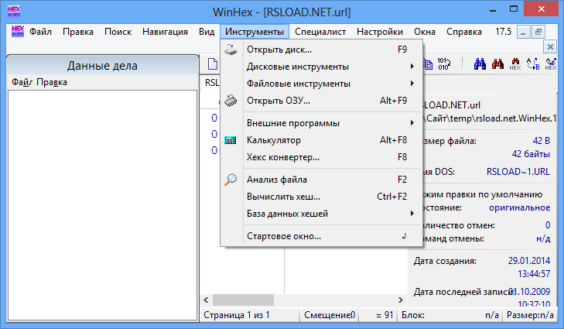Choose Хекс конвертер... menu entry
Viewport: 564px width, 329px height.
click(x=321, y=157)
